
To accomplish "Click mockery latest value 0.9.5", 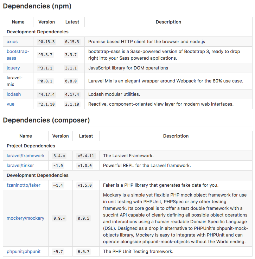I will [x=83, y=218].
